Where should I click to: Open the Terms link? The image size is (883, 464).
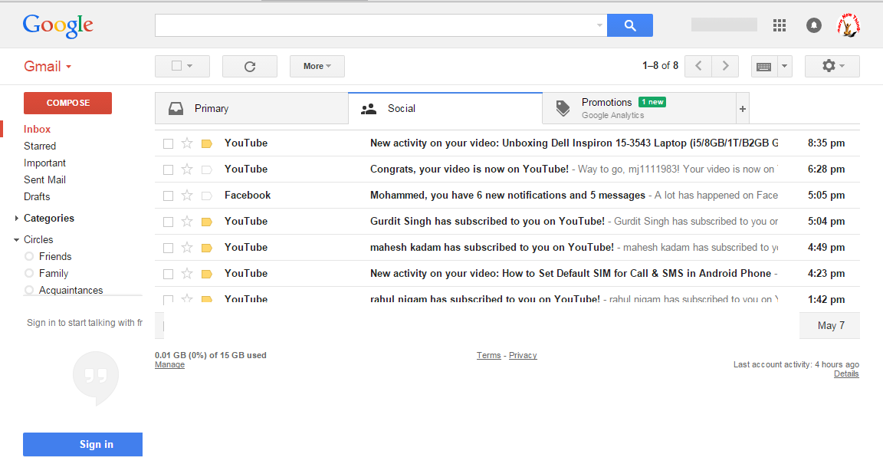click(x=489, y=355)
